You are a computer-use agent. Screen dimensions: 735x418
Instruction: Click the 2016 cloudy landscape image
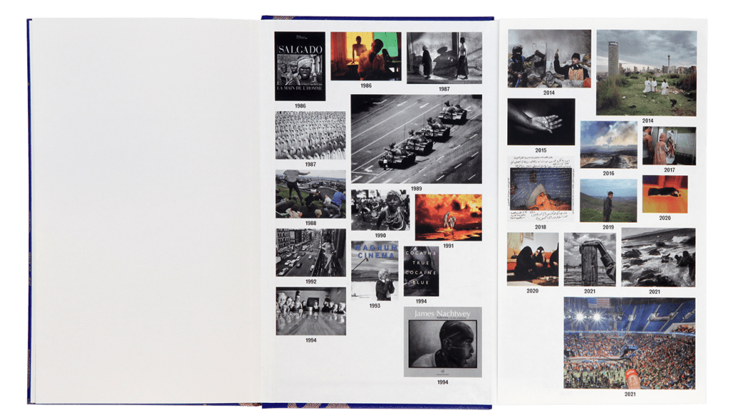click(x=608, y=144)
